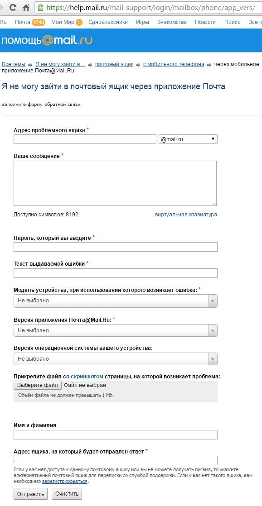Click the Текст выдаваемой ошибки field
262x506 pixels.
[115, 273]
